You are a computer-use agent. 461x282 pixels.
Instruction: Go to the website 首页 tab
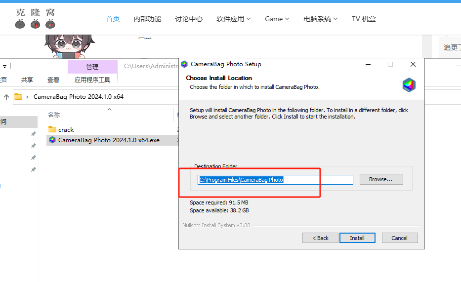click(x=113, y=19)
